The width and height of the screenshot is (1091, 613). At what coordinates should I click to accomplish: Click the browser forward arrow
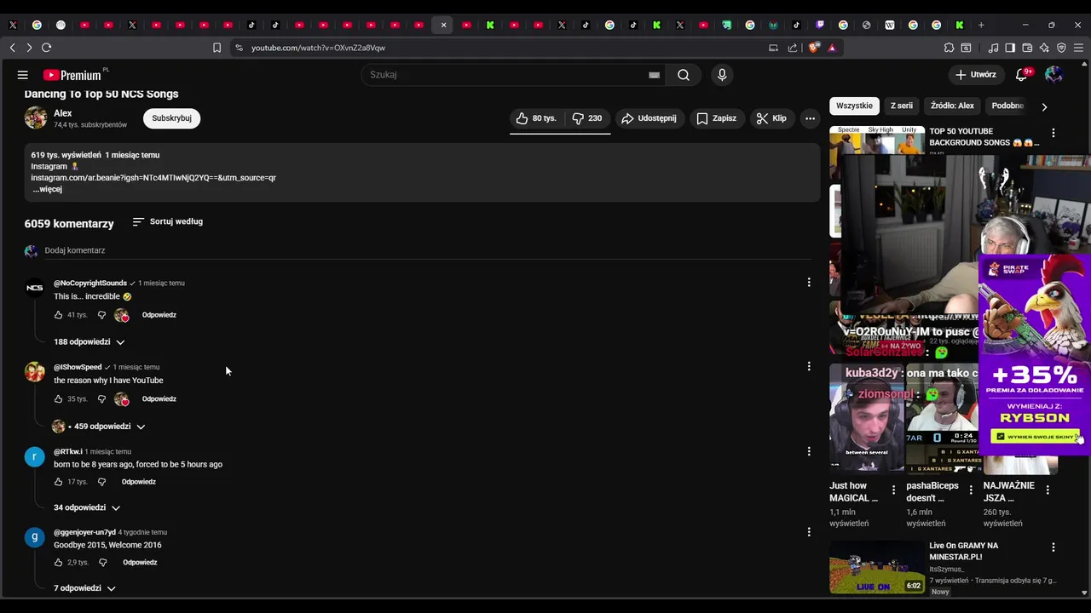pyautogui.click(x=29, y=48)
